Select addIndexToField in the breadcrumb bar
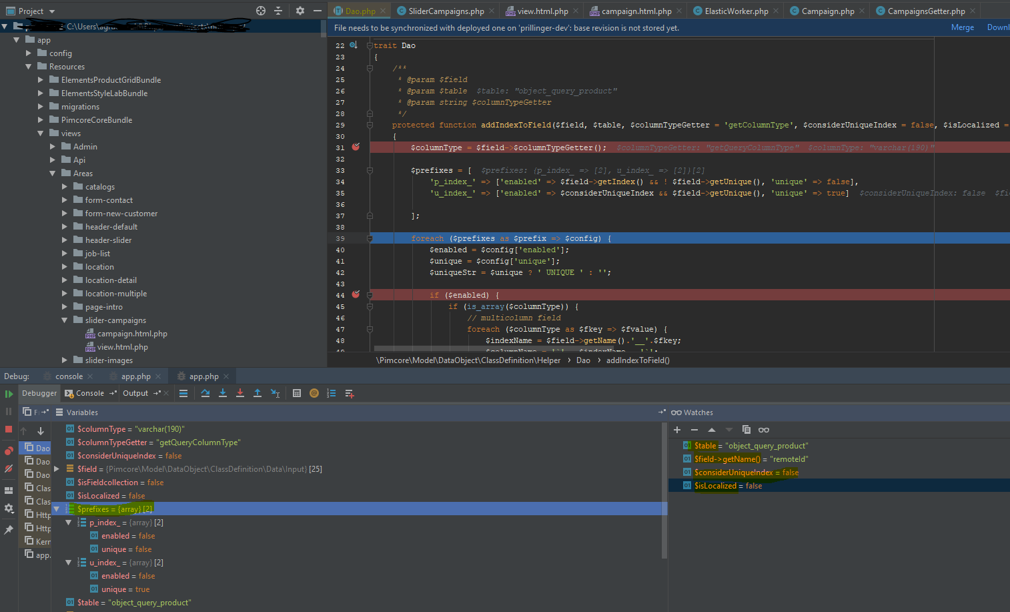The height and width of the screenshot is (612, 1010). pos(638,360)
